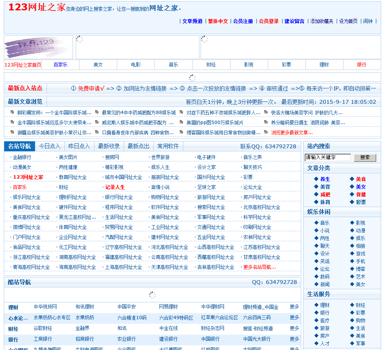The height and width of the screenshot is (350, 385).
Task: Switch to 繁体中文 version
Action: tap(218, 22)
